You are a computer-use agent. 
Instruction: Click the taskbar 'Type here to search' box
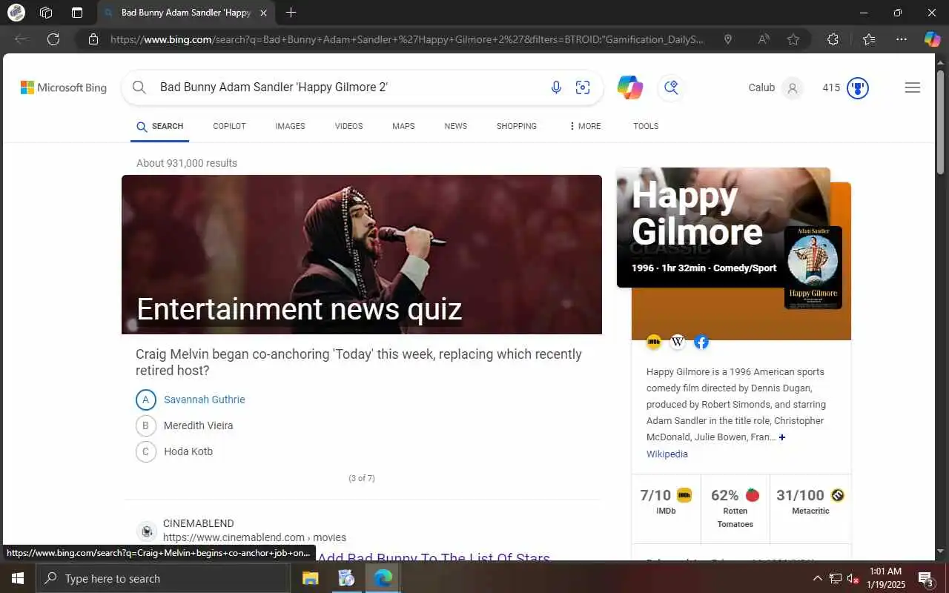point(163,578)
